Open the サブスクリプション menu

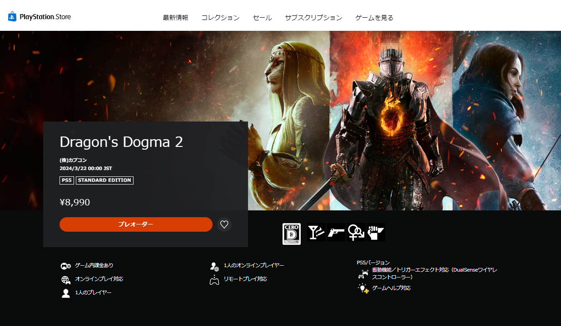tap(313, 18)
